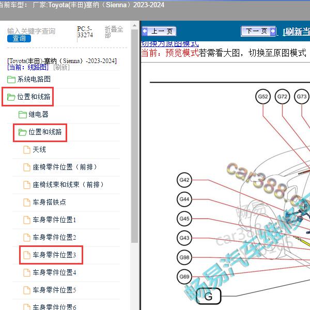310x310 pixels.
Task: Click the right arrow icon on 下一页
Action: (x=273, y=31)
